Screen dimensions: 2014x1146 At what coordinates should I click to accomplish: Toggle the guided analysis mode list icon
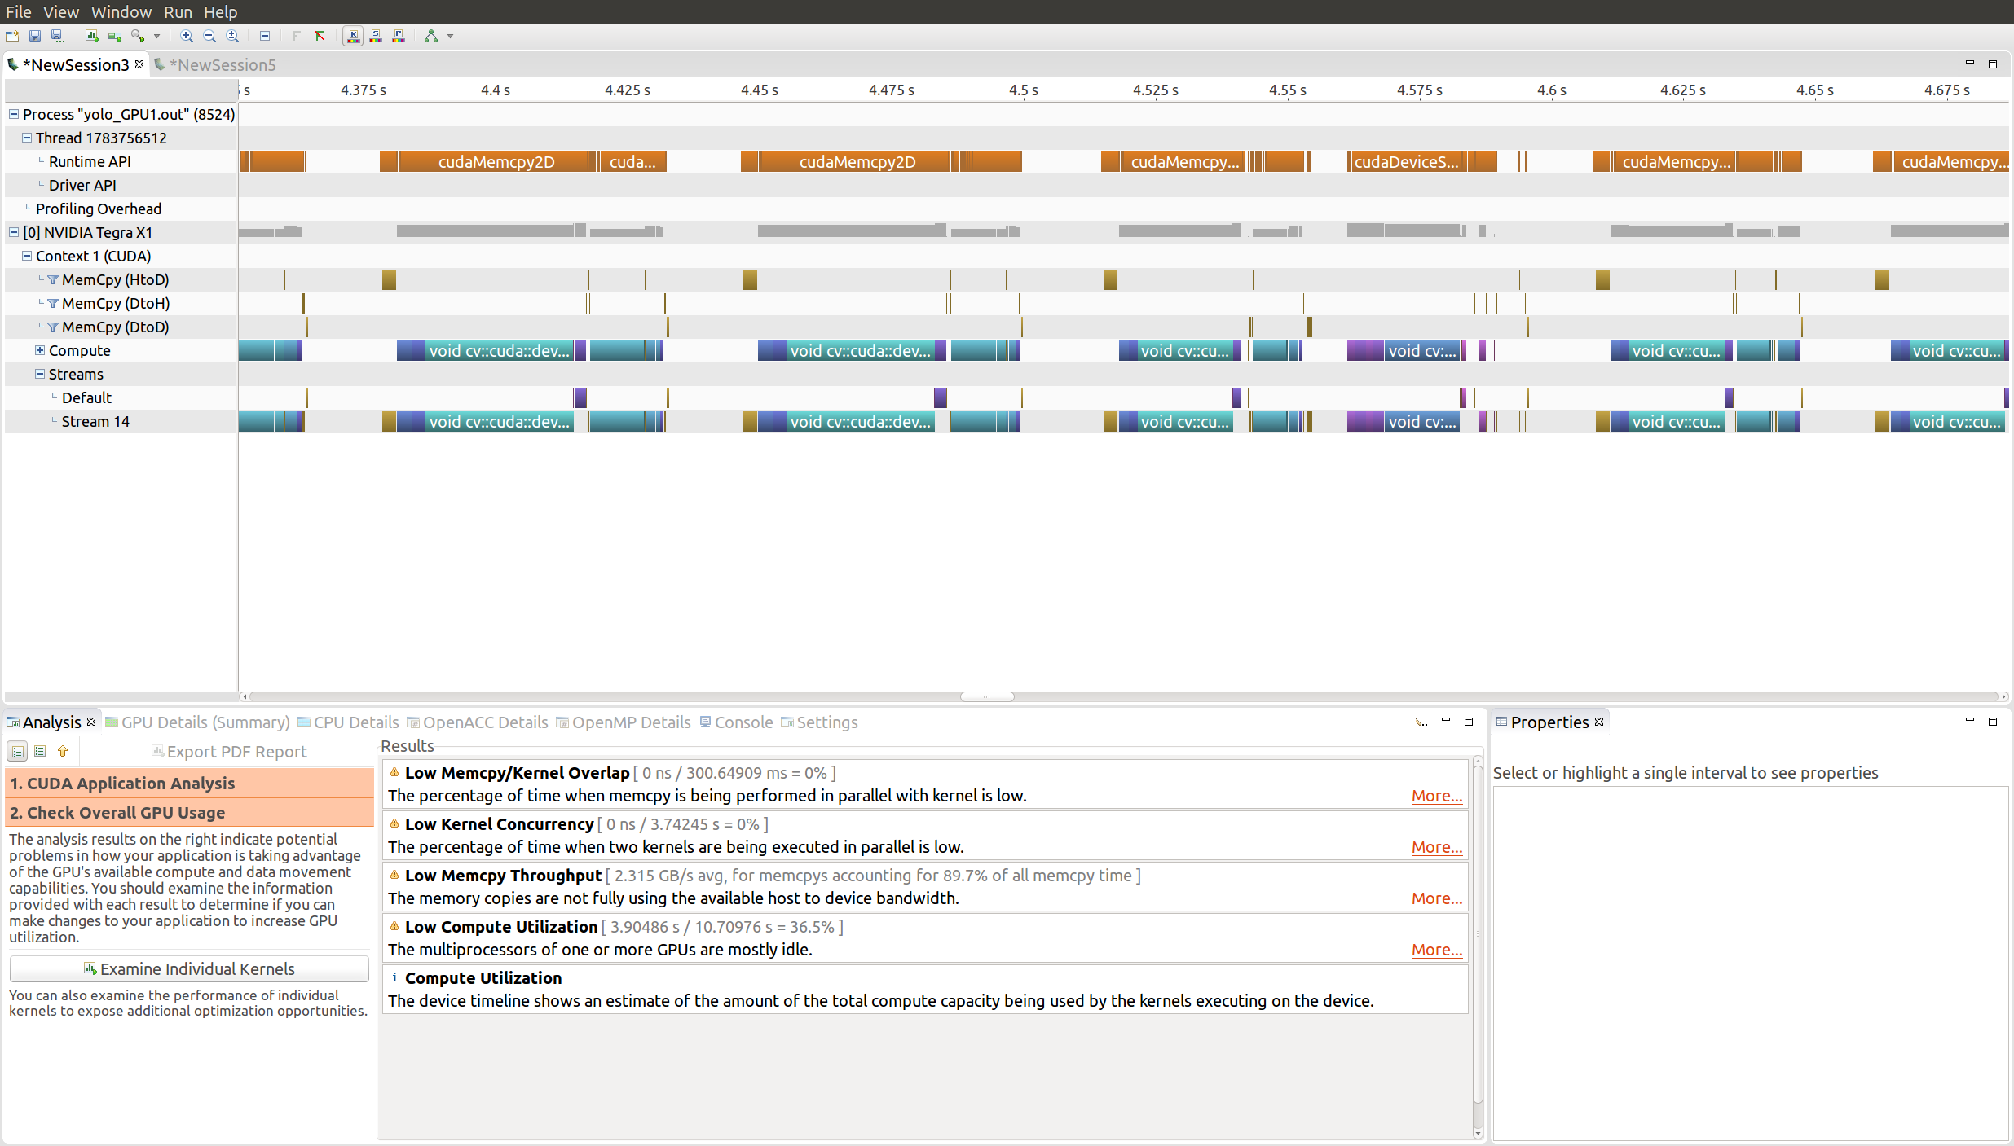pos(17,752)
